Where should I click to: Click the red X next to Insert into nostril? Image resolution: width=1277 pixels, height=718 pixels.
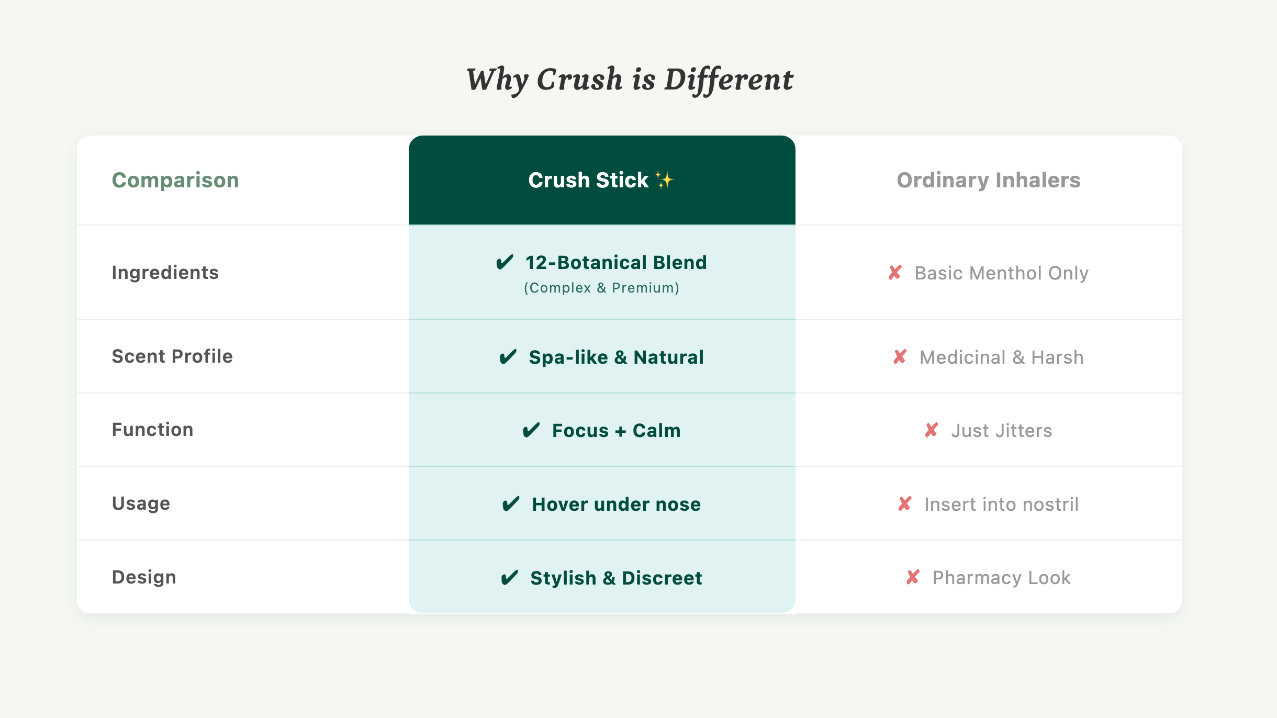pyautogui.click(x=905, y=504)
